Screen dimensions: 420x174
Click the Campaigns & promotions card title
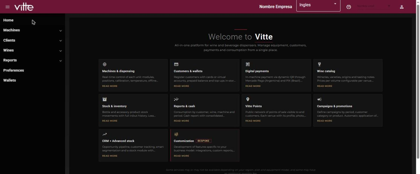click(335, 106)
